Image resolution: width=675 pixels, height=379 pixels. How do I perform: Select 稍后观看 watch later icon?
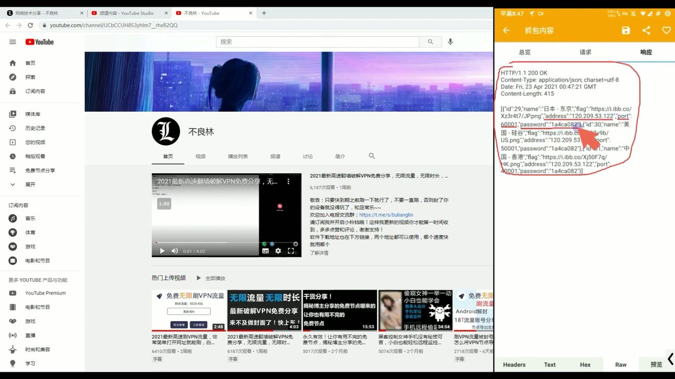pos(13,156)
